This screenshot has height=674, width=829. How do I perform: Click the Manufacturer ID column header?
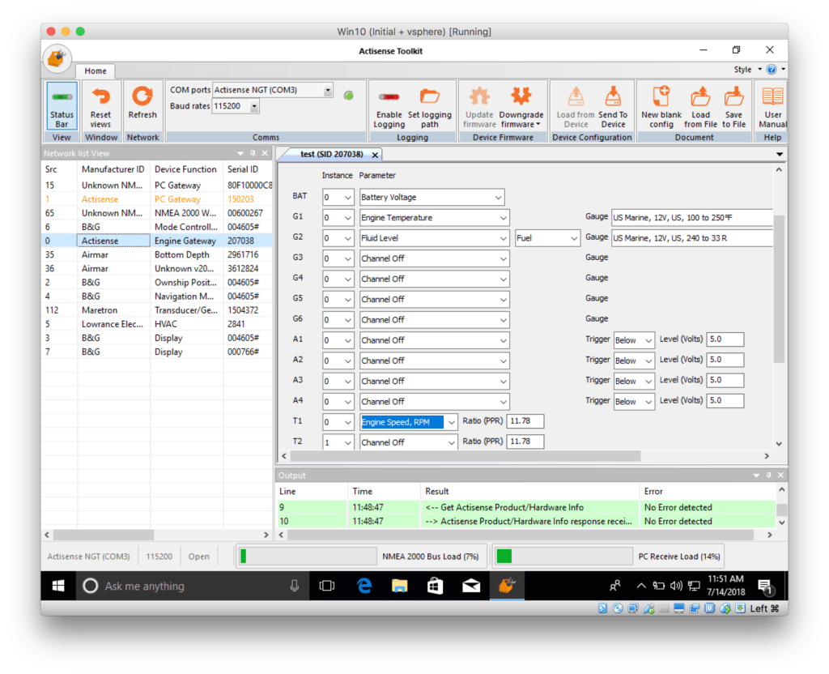tap(113, 169)
